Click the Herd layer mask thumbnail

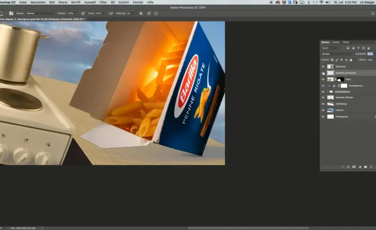pos(341,79)
